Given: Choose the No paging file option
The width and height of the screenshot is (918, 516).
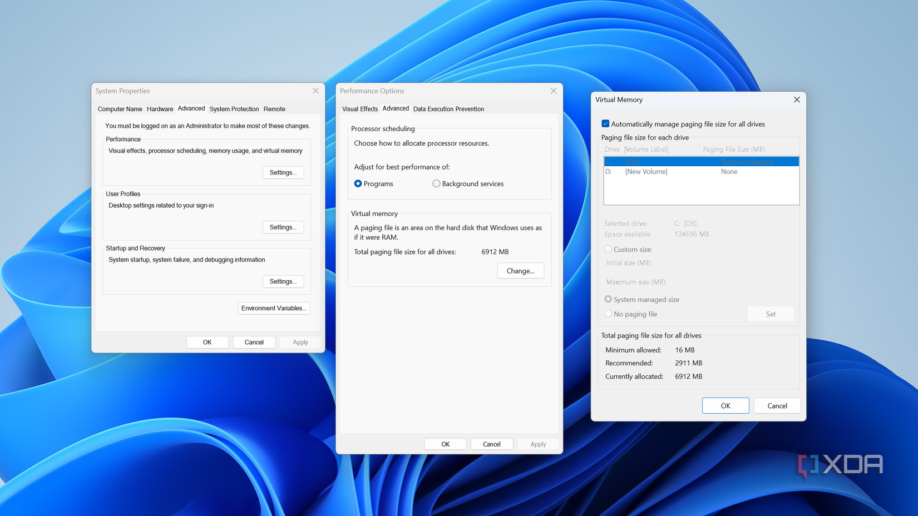Looking at the screenshot, I should click(608, 314).
